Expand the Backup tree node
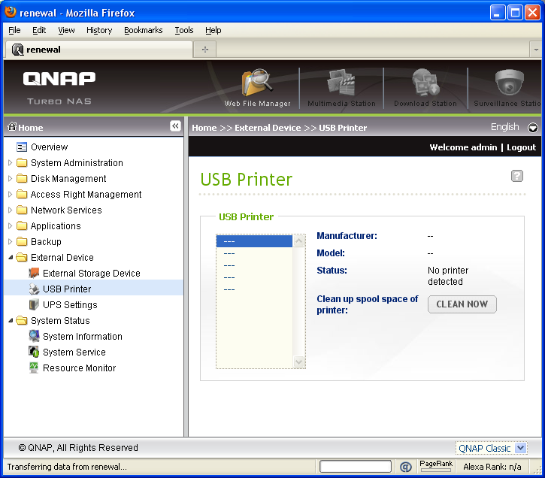 point(10,241)
